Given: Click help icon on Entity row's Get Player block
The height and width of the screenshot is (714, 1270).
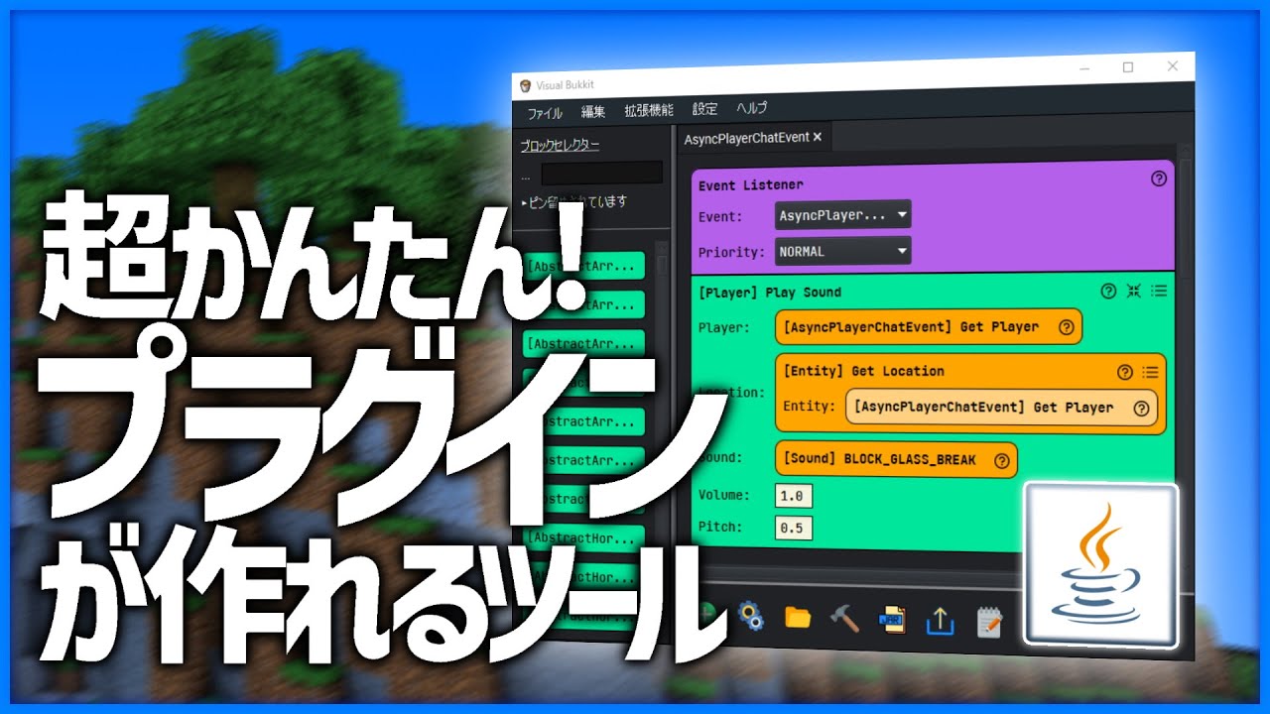Looking at the screenshot, I should 1141,408.
